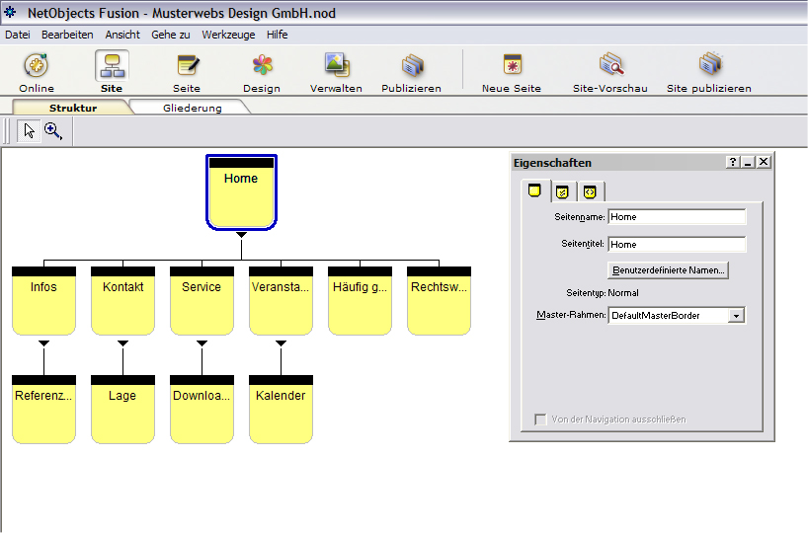Open the Werkzeuge menu

[228, 35]
